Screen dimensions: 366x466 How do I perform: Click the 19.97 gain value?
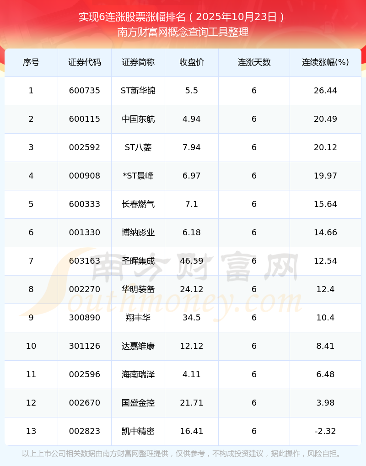(x=325, y=176)
